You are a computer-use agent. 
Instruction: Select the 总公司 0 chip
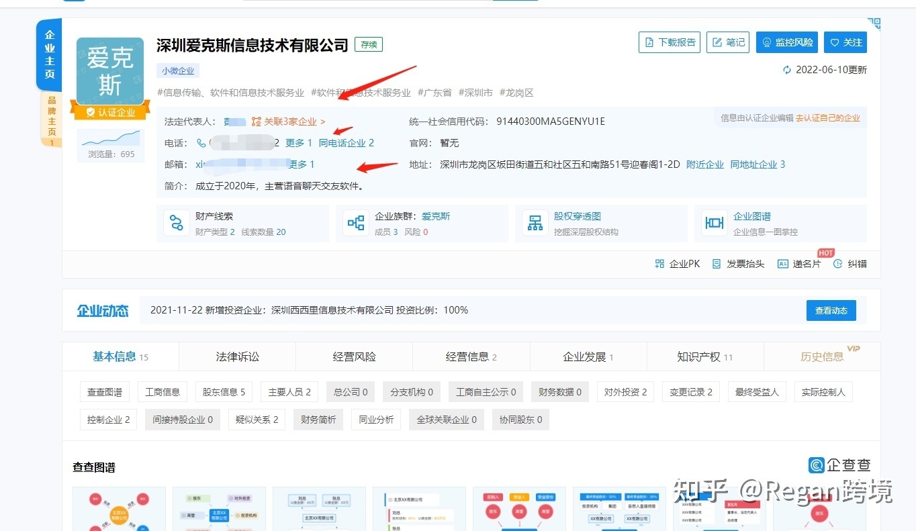351,392
